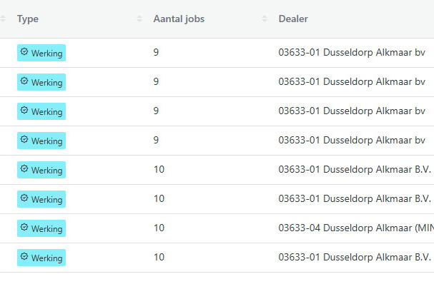Screen dimensions: 434x289
Task: Select the last row's Dusseldorp Alkmaar B.V. dealer
Action: coord(355,257)
